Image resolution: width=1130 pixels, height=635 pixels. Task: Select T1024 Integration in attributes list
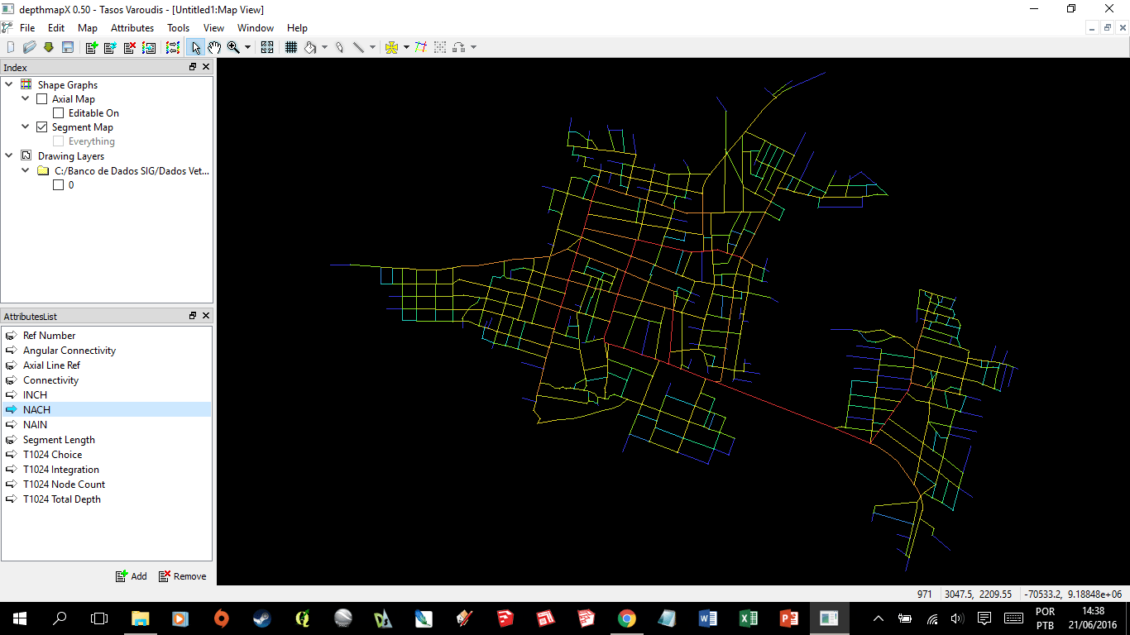(60, 470)
